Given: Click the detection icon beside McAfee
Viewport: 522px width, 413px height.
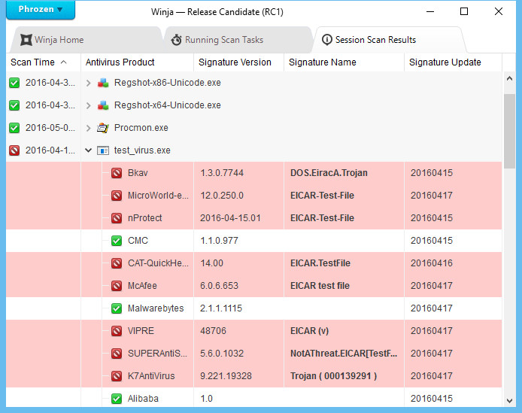Looking at the screenshot, I should pos(117,286).
